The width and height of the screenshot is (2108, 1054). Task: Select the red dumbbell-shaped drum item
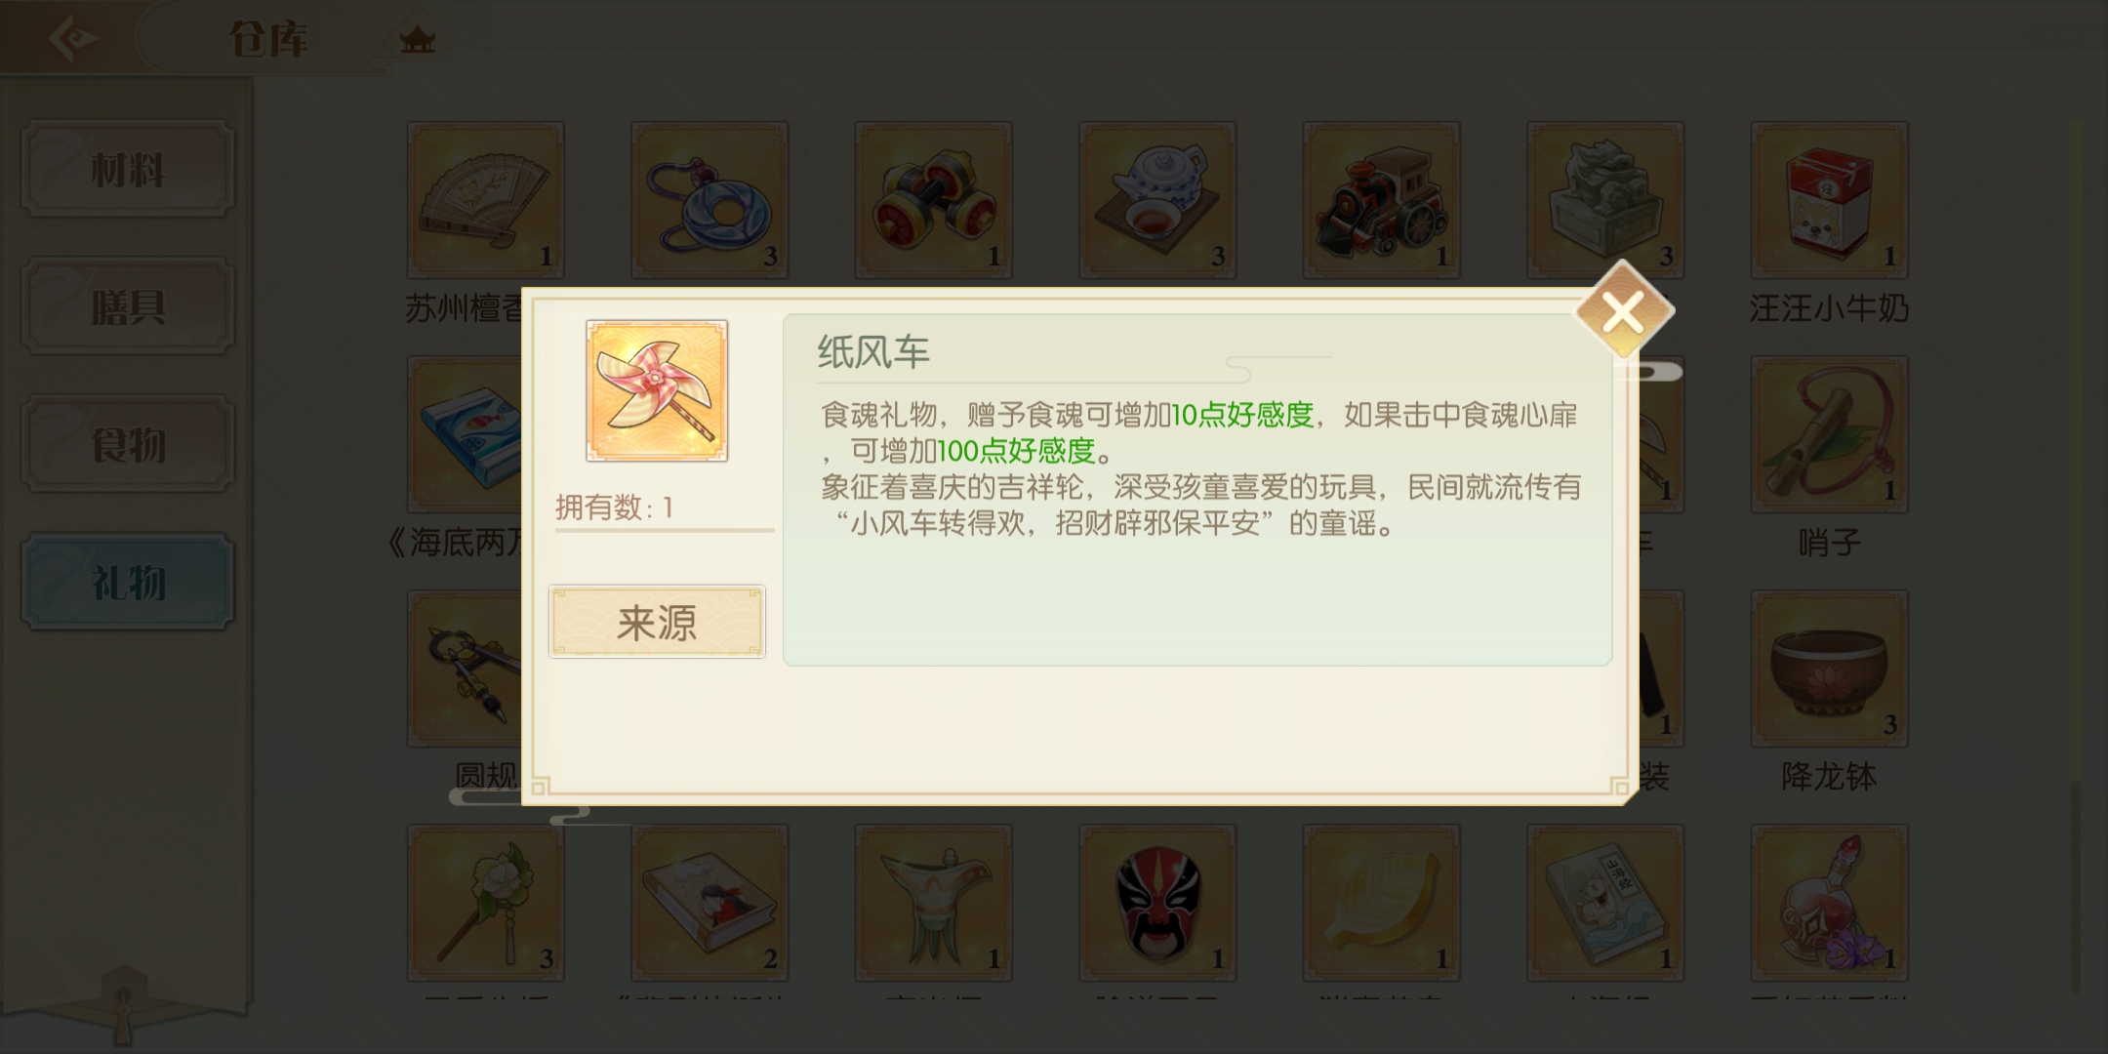(x=933, y=200)
